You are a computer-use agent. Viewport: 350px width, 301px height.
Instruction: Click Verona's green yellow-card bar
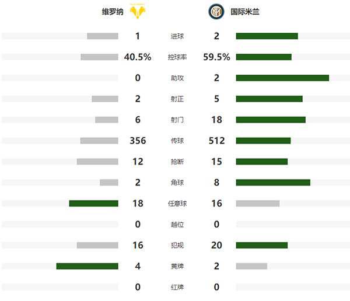coord(87,267)
